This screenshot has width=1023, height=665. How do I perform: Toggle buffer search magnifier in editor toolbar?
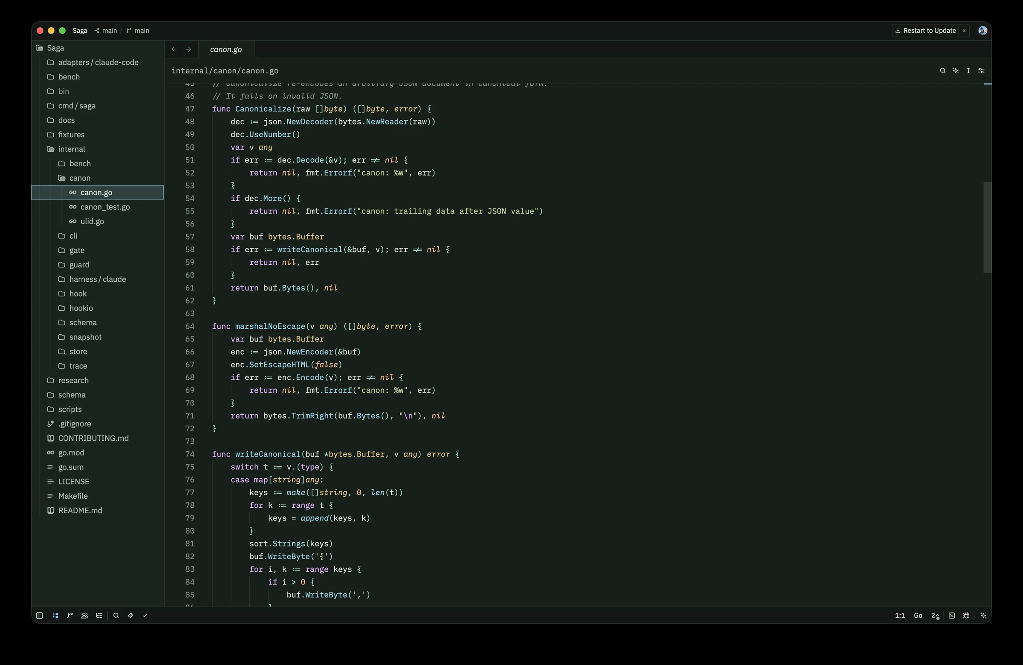[x=942, y=70]
